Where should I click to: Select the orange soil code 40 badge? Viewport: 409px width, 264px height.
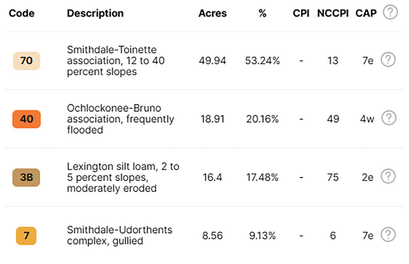27,119
